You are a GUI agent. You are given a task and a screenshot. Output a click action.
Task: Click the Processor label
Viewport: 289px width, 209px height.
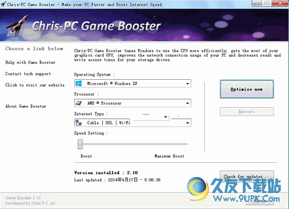point(86,94)
